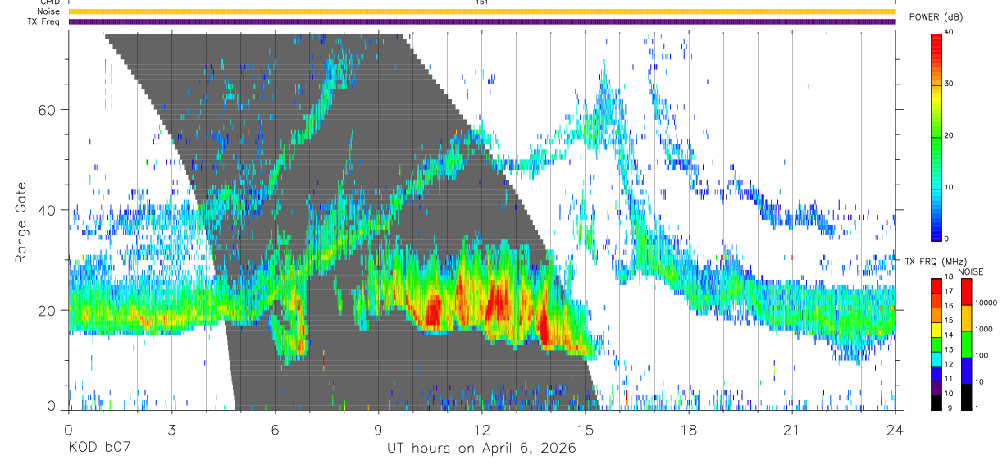Image resolution: width=1007 pixels, height=465 pixels.
Task: Click the purple TX Freq indicator bar
Action: (x=482, y=21)
